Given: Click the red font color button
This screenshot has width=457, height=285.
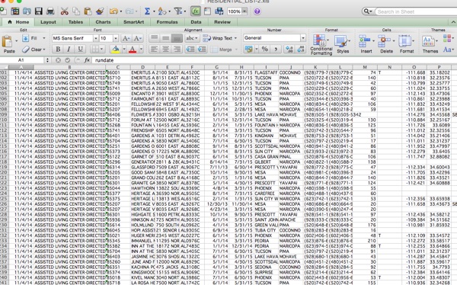Looking at the screenshot, I should 133,49.
